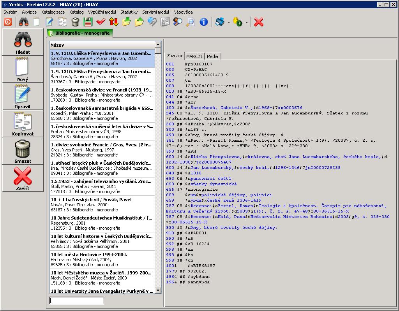Open the Servisní modul menu

[155, 12]
